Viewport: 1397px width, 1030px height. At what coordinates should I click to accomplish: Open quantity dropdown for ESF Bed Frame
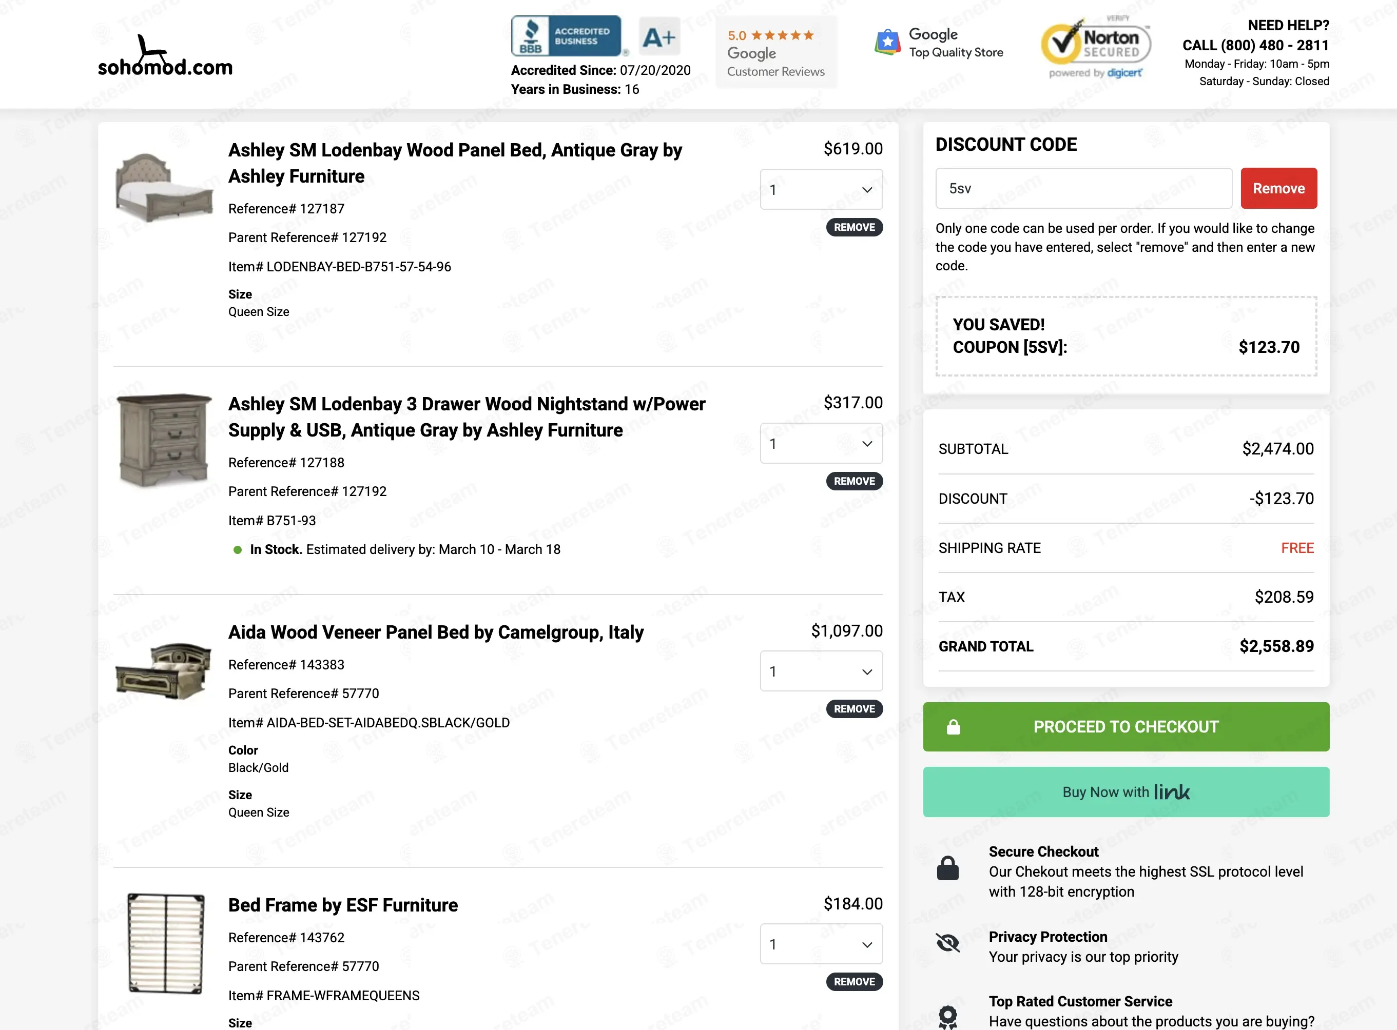[x=821, y=944]
